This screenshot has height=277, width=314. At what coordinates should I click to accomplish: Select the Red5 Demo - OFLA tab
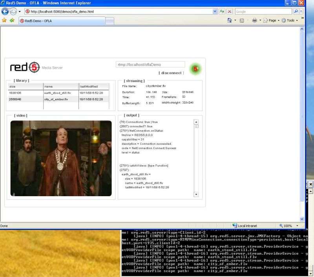(62, 21)
